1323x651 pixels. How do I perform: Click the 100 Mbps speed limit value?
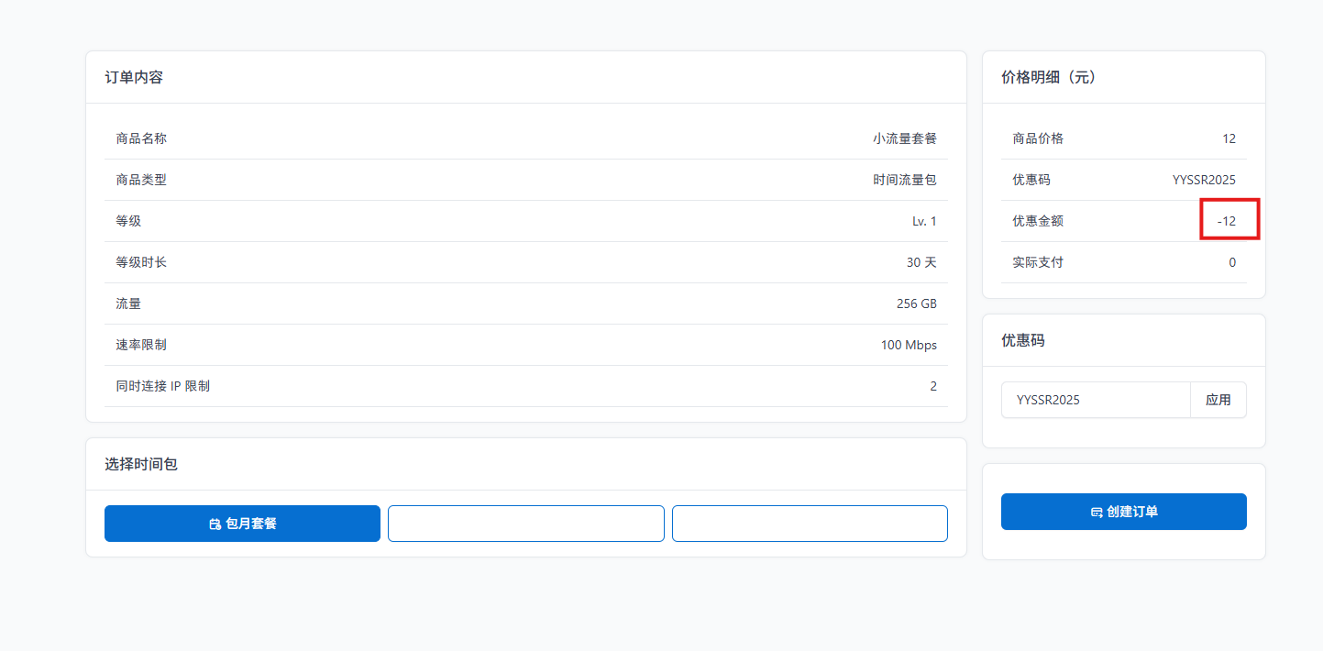click(909, 345)
